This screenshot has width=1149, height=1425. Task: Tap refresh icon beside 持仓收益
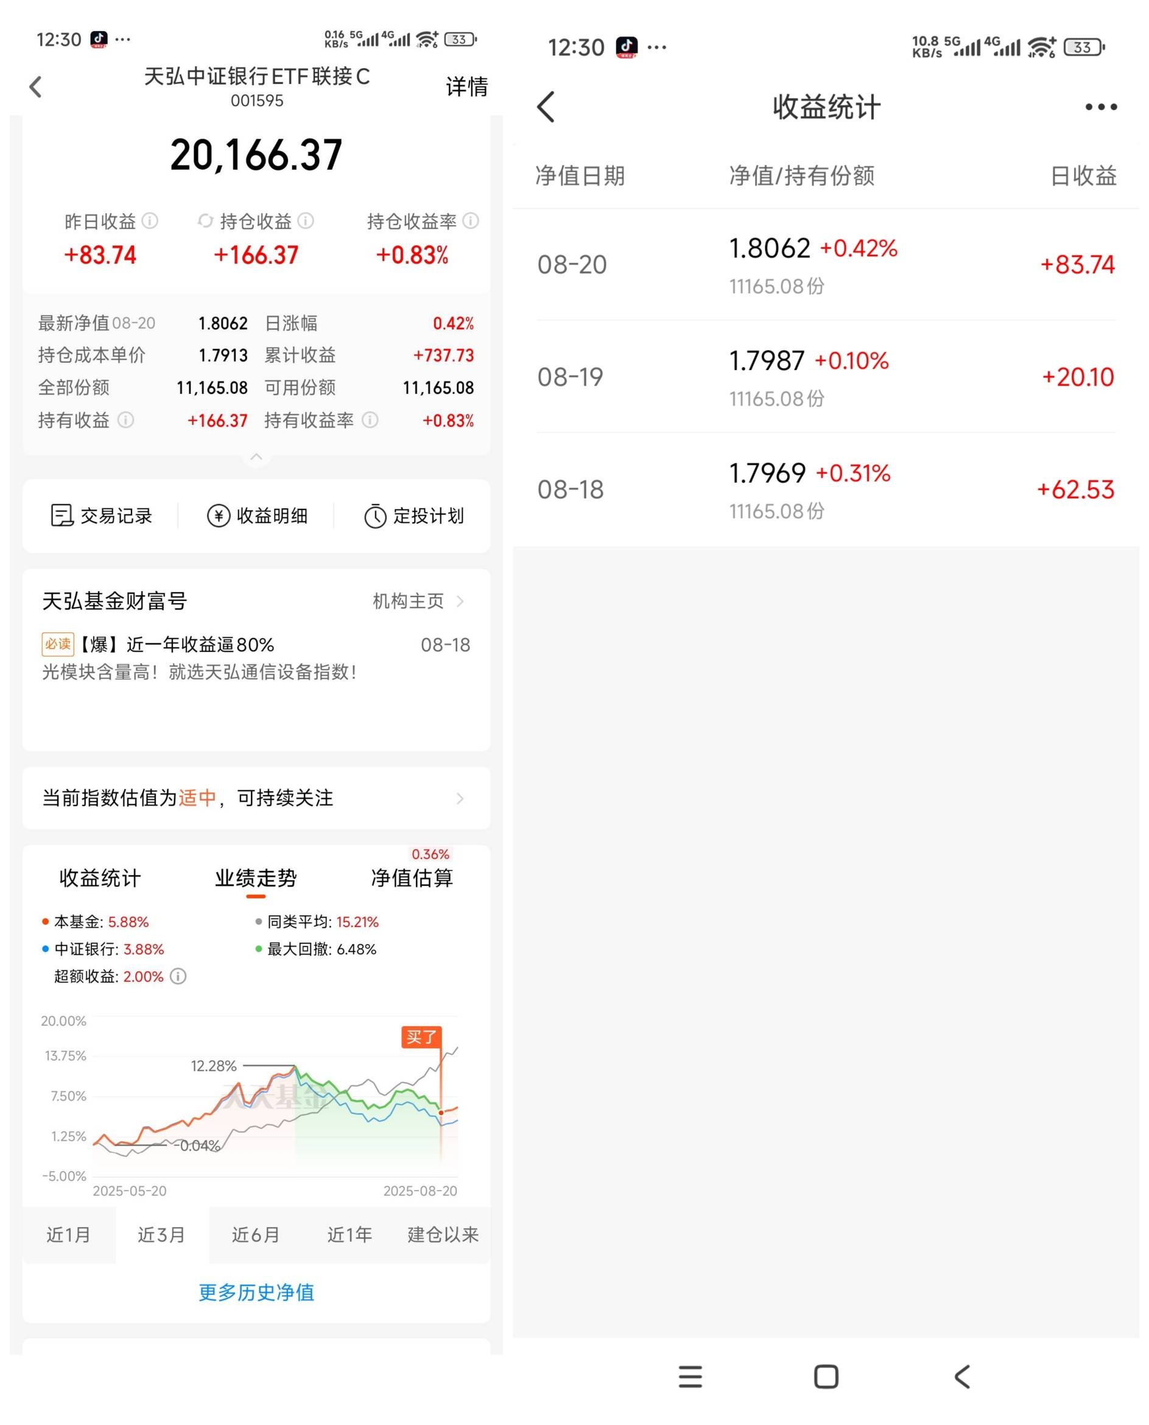coord(205,221)
